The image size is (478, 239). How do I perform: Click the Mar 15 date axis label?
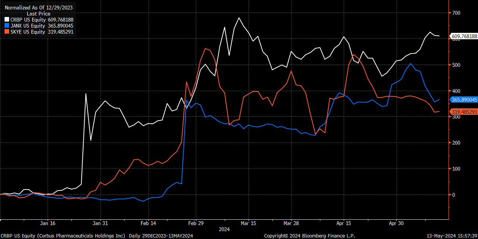(x=248, y=223)
